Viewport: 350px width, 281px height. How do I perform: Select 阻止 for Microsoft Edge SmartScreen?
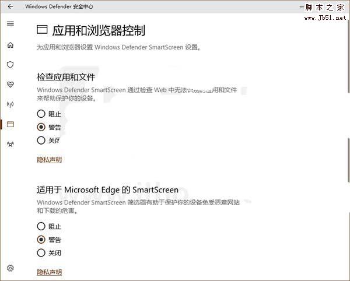click(41, 226)
